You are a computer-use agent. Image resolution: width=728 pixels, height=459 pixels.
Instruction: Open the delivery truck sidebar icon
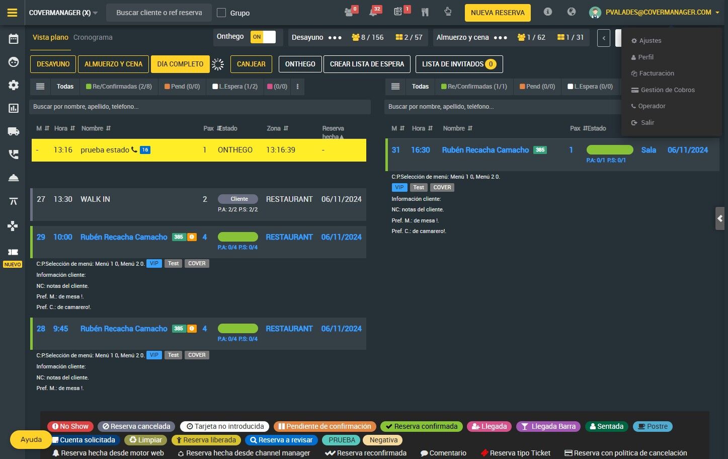tap(14, 131)
